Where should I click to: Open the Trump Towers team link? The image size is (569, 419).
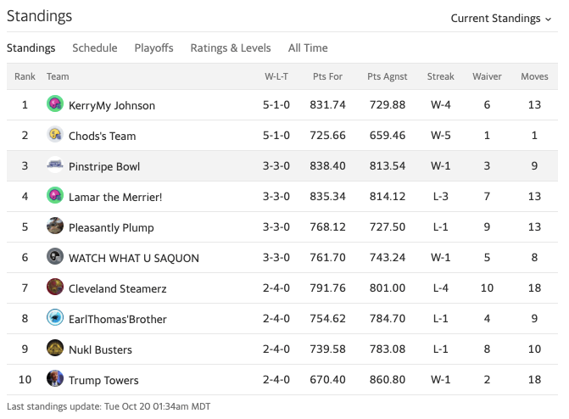pyautogui.click(x=103, y=380)
